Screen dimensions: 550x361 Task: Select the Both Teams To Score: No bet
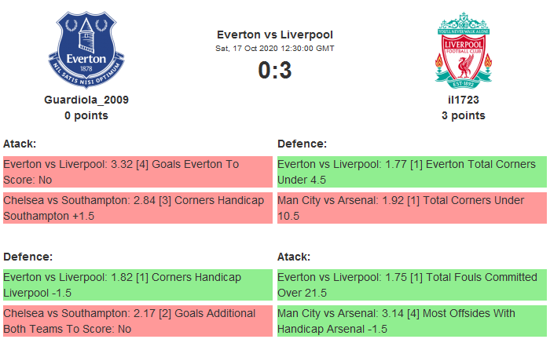pyautogui.click(x=137, y=321)
